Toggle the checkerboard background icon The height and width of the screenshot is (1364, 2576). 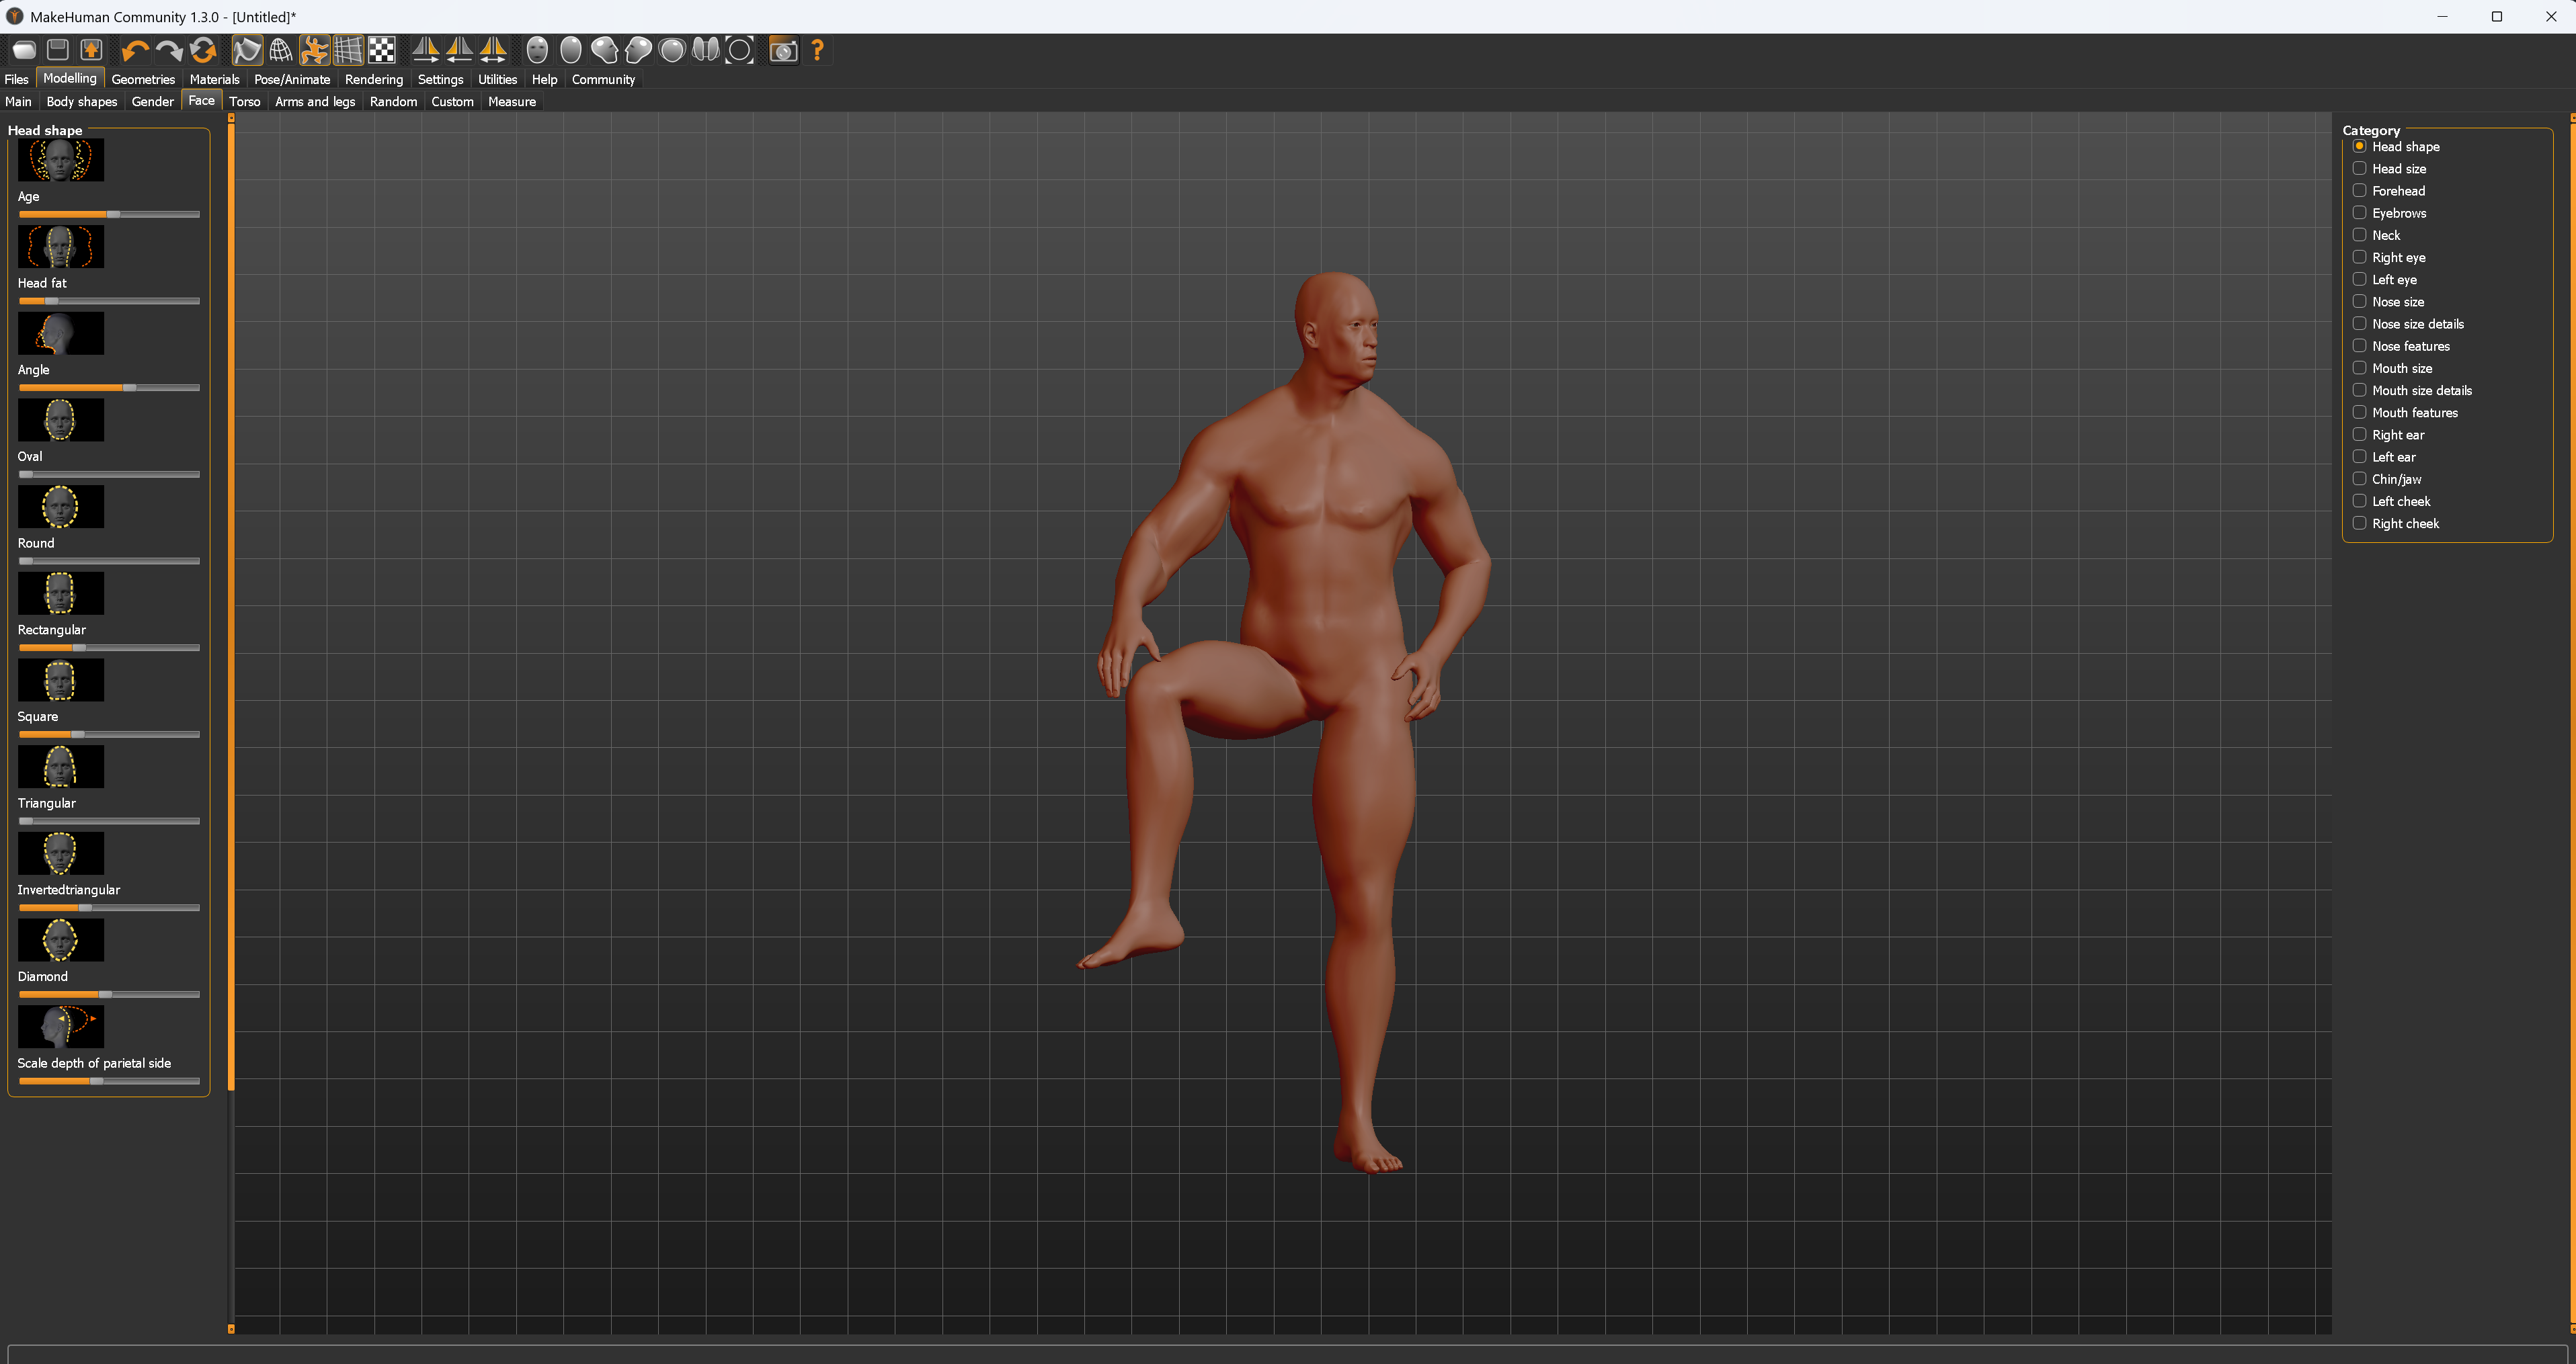pos(382,50)
